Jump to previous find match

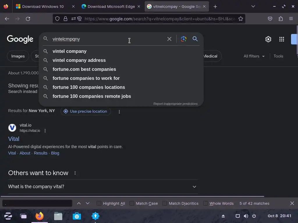(x=79, y=203)
